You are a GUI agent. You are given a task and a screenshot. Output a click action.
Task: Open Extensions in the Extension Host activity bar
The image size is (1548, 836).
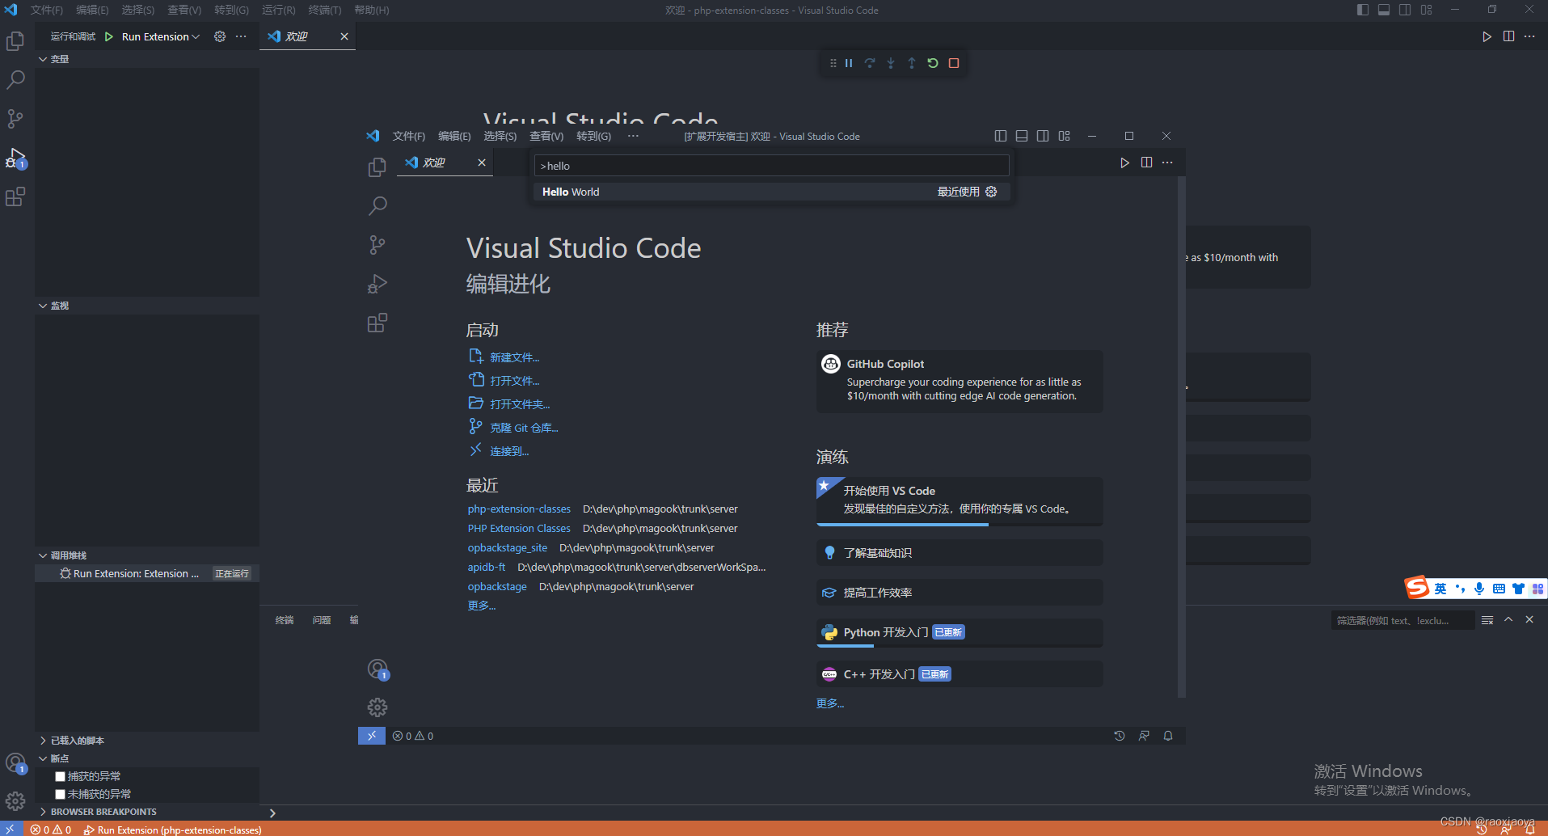point(378,323)
